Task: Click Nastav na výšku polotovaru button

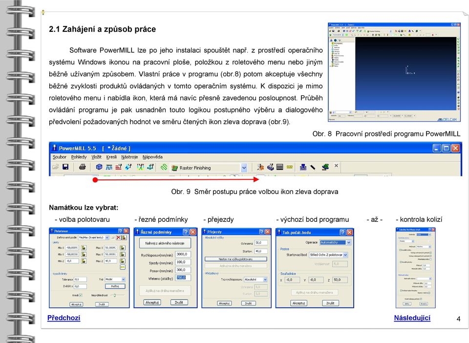Action: 235,259
